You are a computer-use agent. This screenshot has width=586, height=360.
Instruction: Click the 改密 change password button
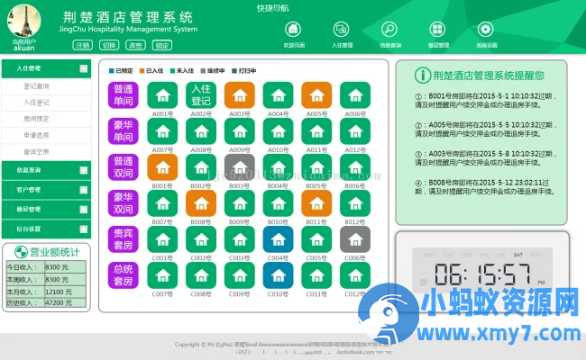[x=135, y=45]
